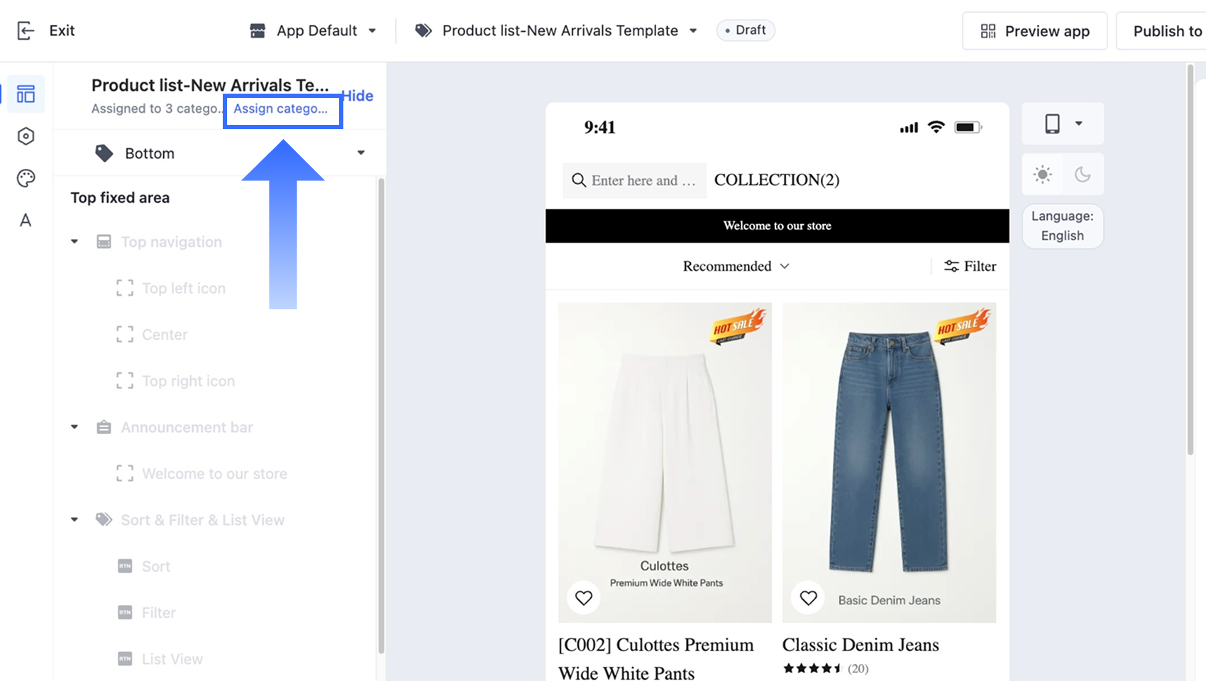Open the typography letter A icon
Screen dimensions: 1206x681
pos(26,220)
